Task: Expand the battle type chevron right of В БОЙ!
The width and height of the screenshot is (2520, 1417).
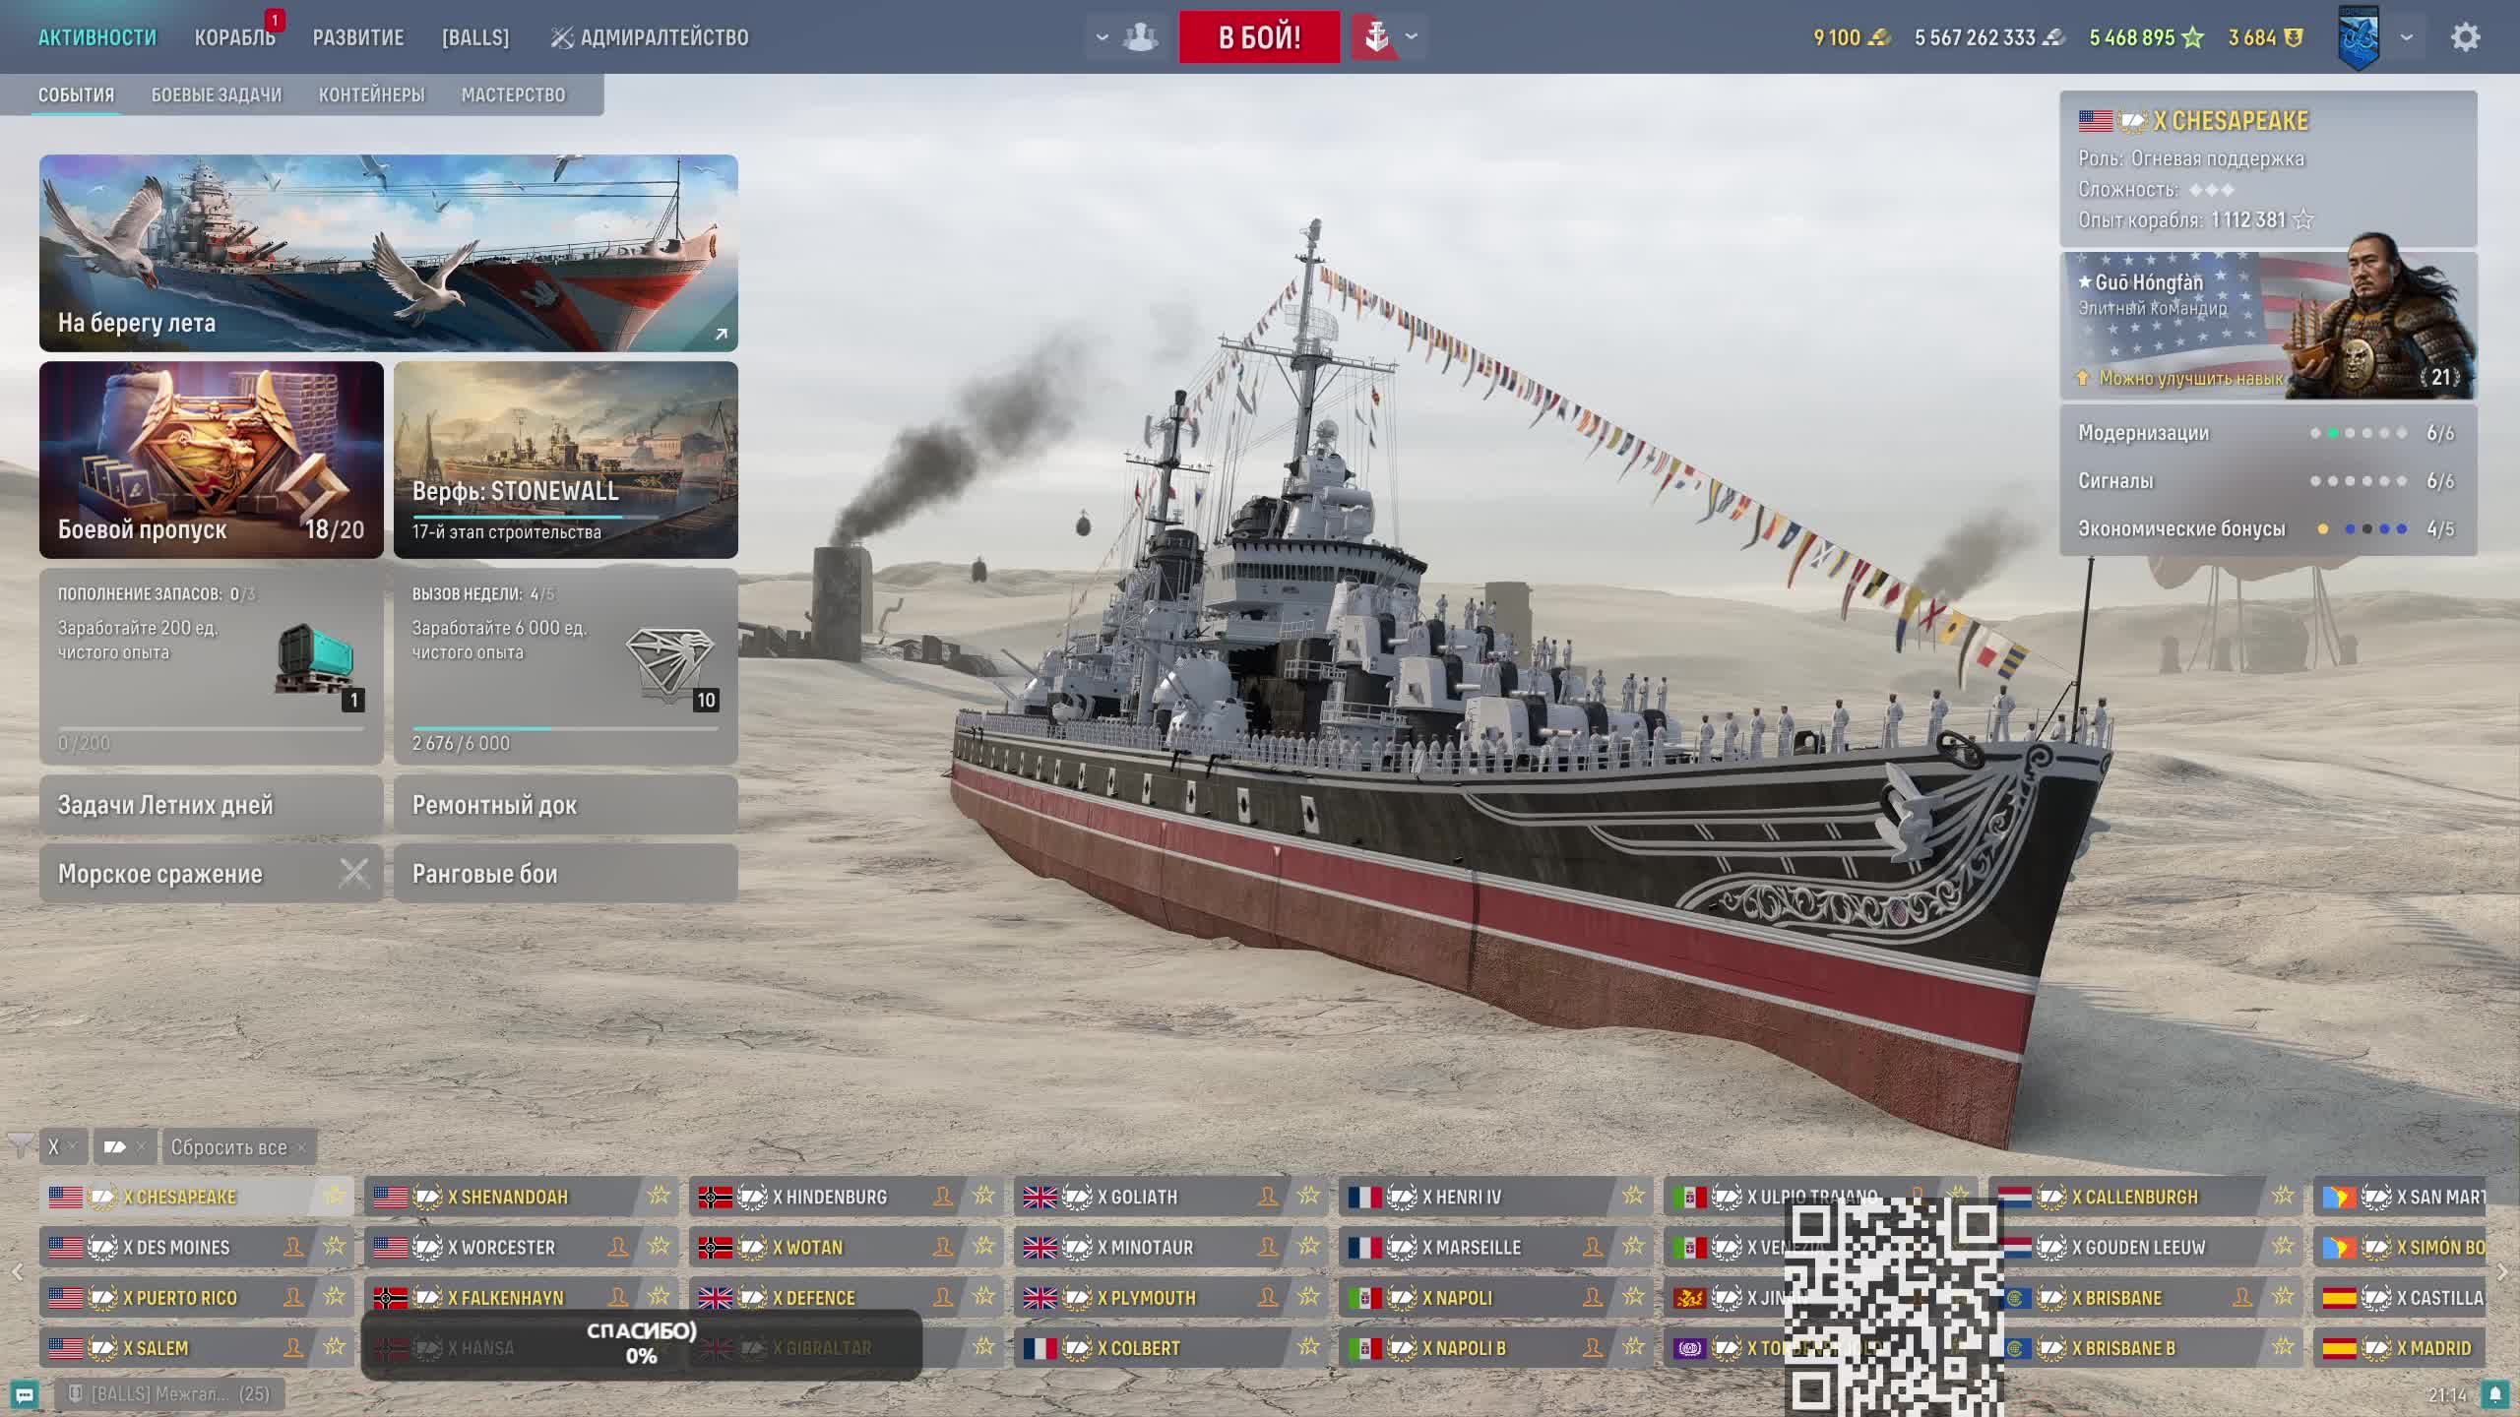Action: point(1412,36)
